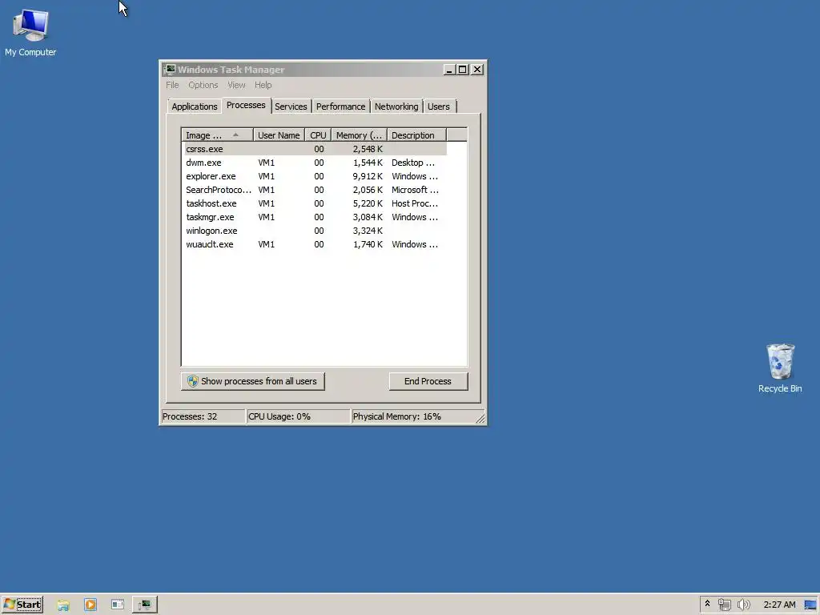820x615 pixels.
Task: Click the volume speaker tray icon
Action: click(743, 605)
